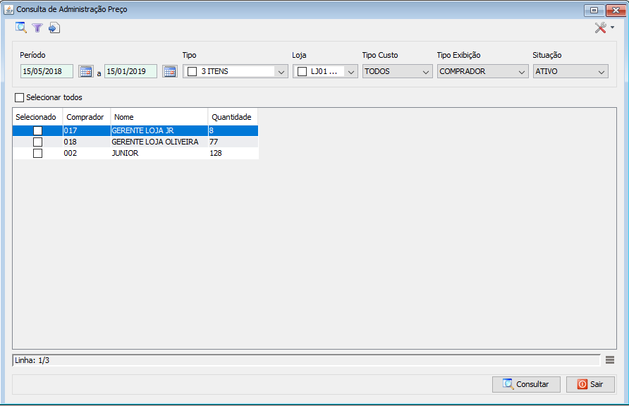Expand the Situação ATIVO dropdown
This screenshot has height=406, width=629.
(x=570, y=71)
